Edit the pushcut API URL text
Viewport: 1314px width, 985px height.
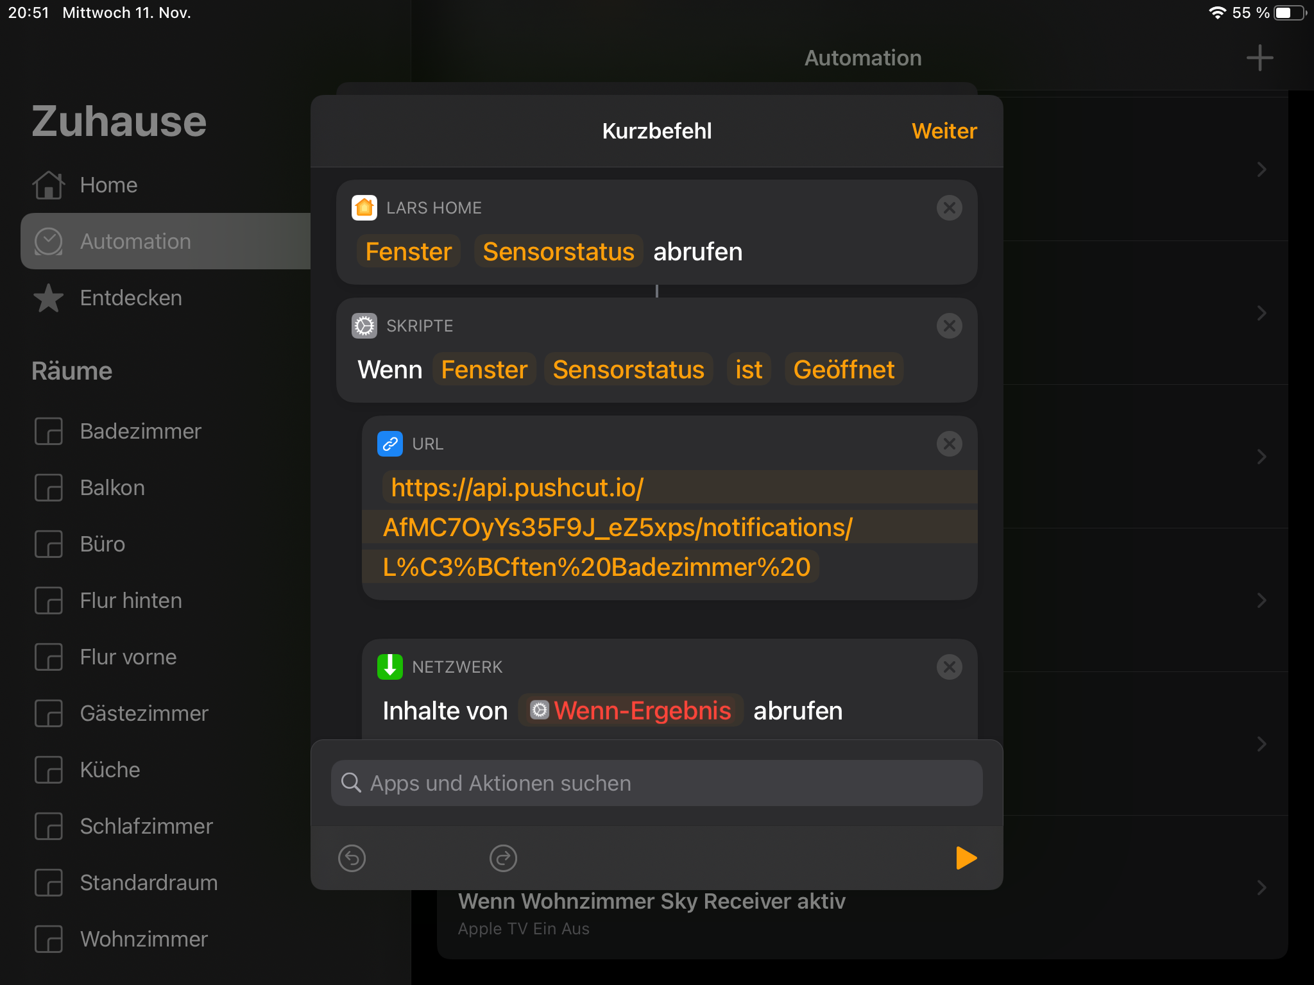(x=616, y=527)
